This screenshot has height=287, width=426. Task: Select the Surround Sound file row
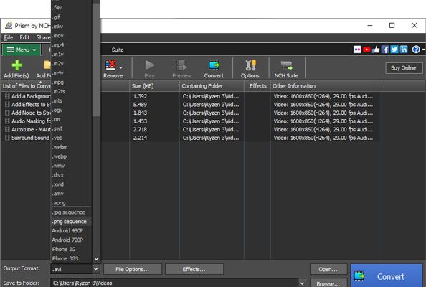pos(189,138)
